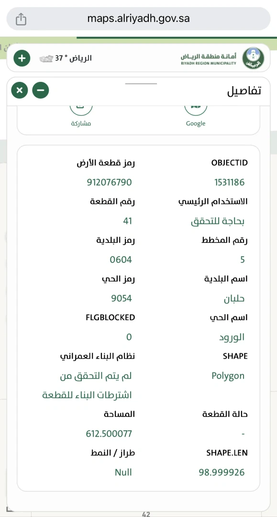The image size is (277, 517).
Task: Select district name الورود
Action: (x=232, y=337)
